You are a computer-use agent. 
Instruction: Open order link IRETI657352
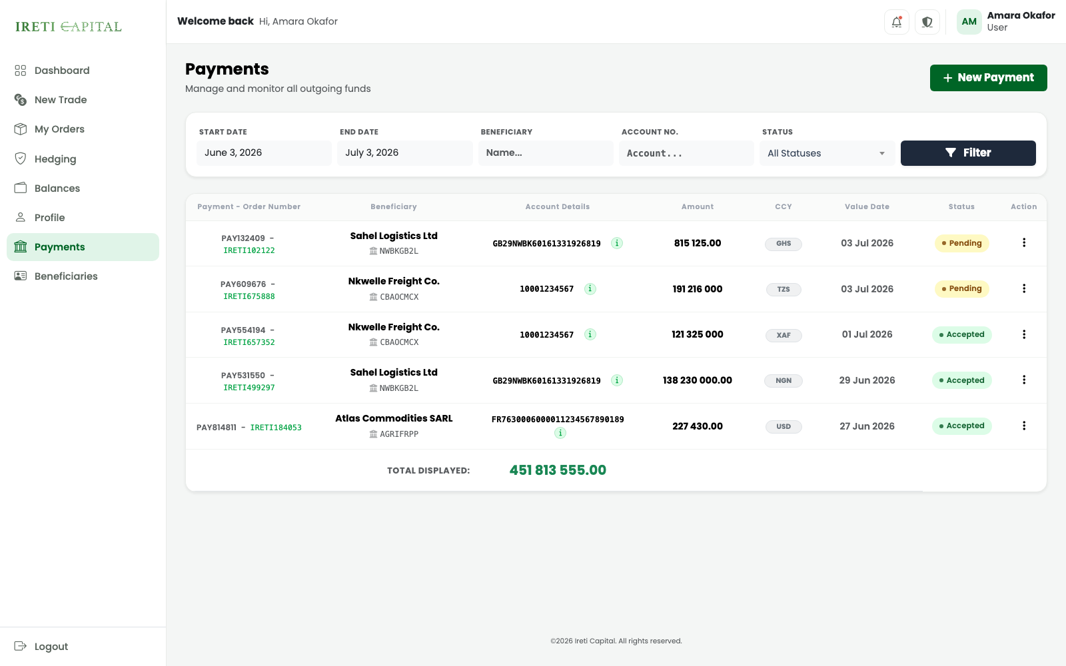click(249, 342)
